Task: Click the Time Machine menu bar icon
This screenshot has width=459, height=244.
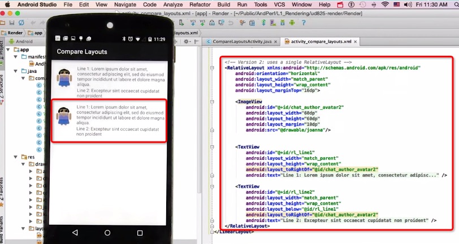Action: tap(362, 5)
